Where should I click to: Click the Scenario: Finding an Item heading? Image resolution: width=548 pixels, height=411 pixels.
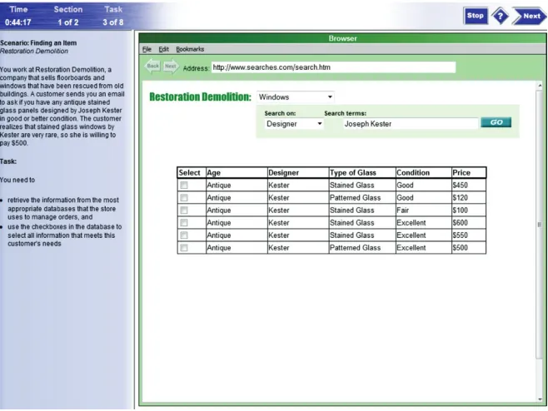coord(38,43)
